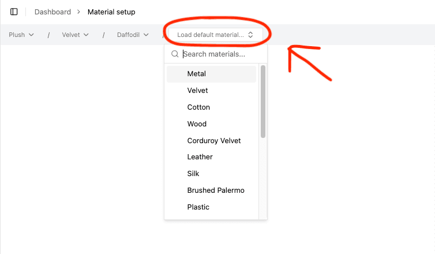Choose Brushed Palermo option

click(211, 190)
